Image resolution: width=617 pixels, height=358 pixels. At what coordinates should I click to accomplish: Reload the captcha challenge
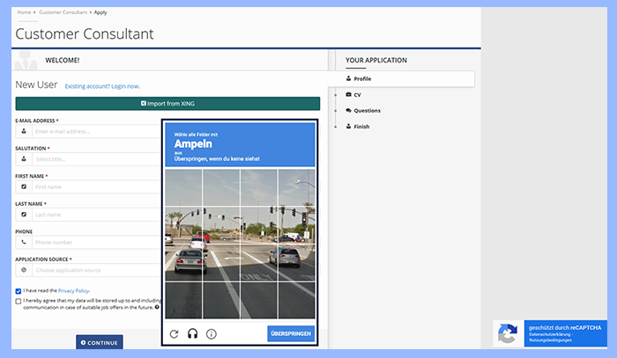(174, 334)
